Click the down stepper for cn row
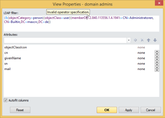Viewport: 165px width, 118px height. pos(157,54)
